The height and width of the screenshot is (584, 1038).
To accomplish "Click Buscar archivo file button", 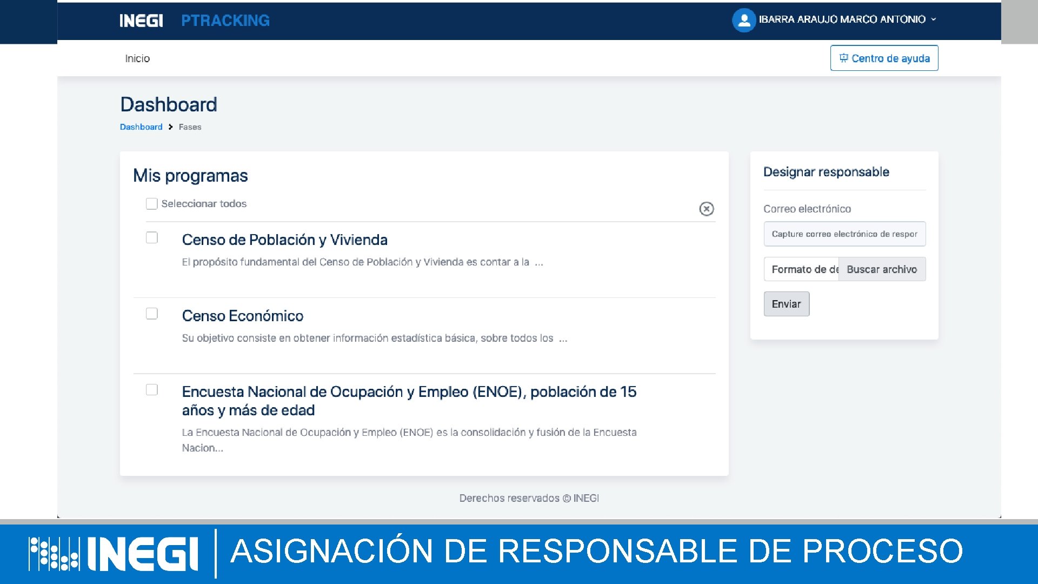I will click(881, 269).
